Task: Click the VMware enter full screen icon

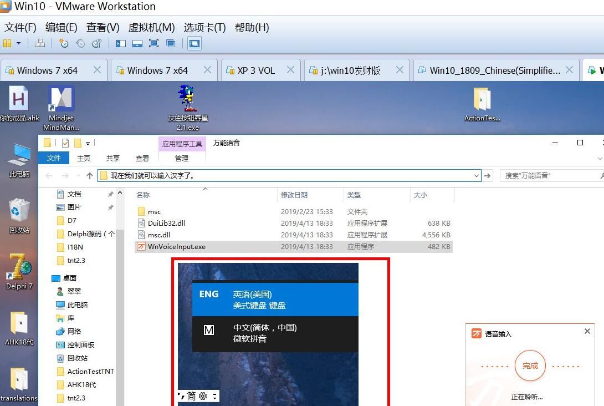Action: 154,43
